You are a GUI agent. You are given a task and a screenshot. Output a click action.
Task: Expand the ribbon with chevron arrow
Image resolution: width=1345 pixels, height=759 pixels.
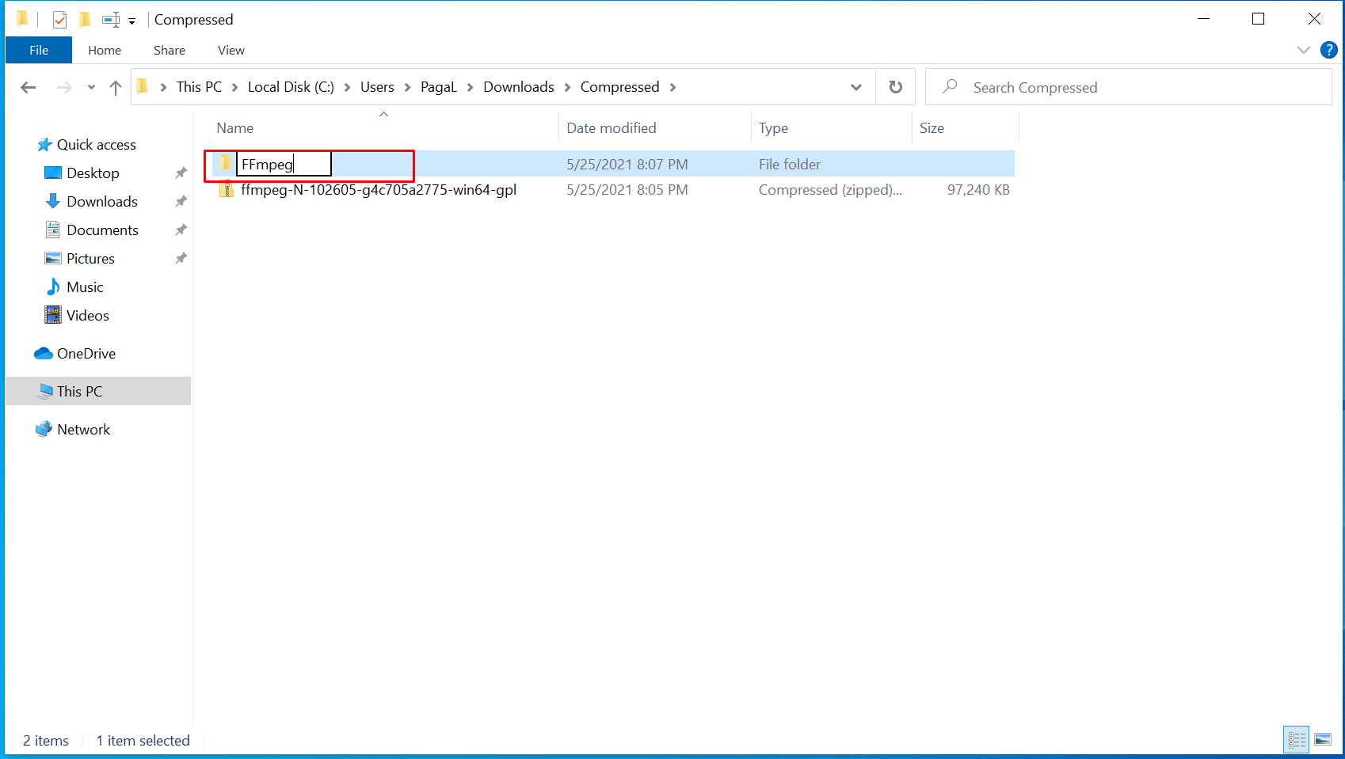coord(1303,50)
